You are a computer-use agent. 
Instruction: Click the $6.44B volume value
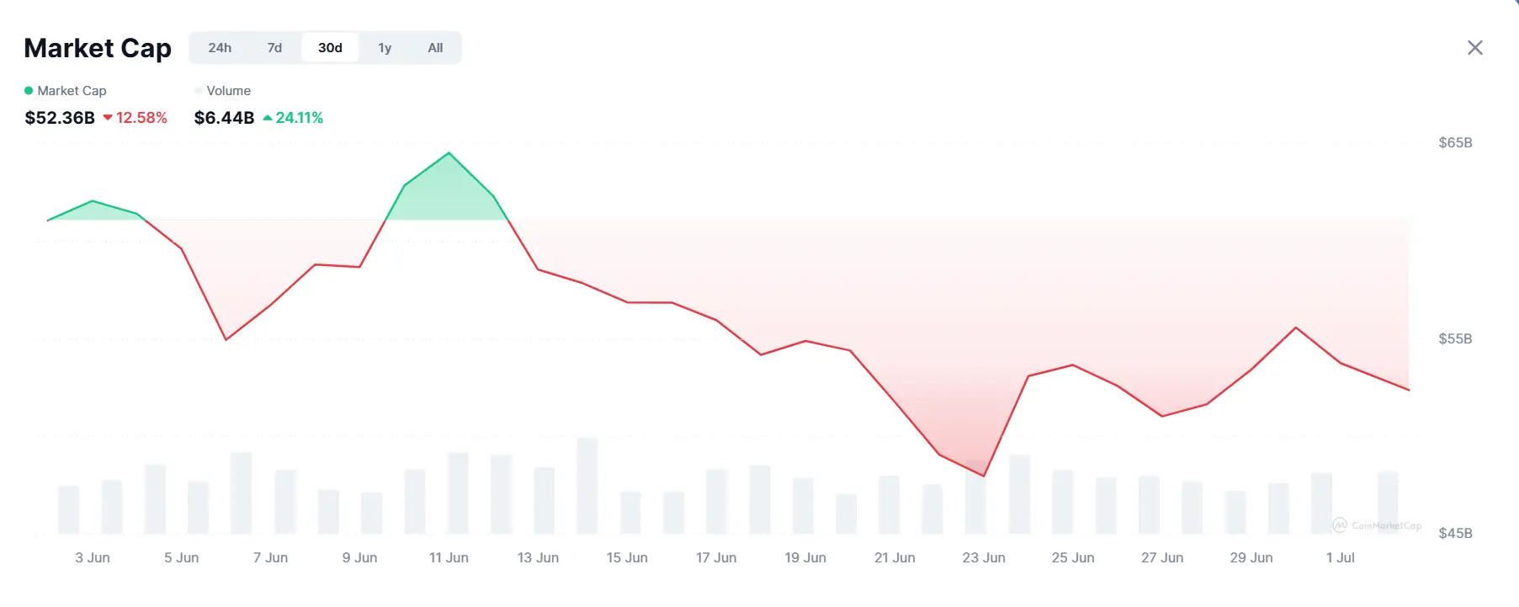[x=223, y=118]
